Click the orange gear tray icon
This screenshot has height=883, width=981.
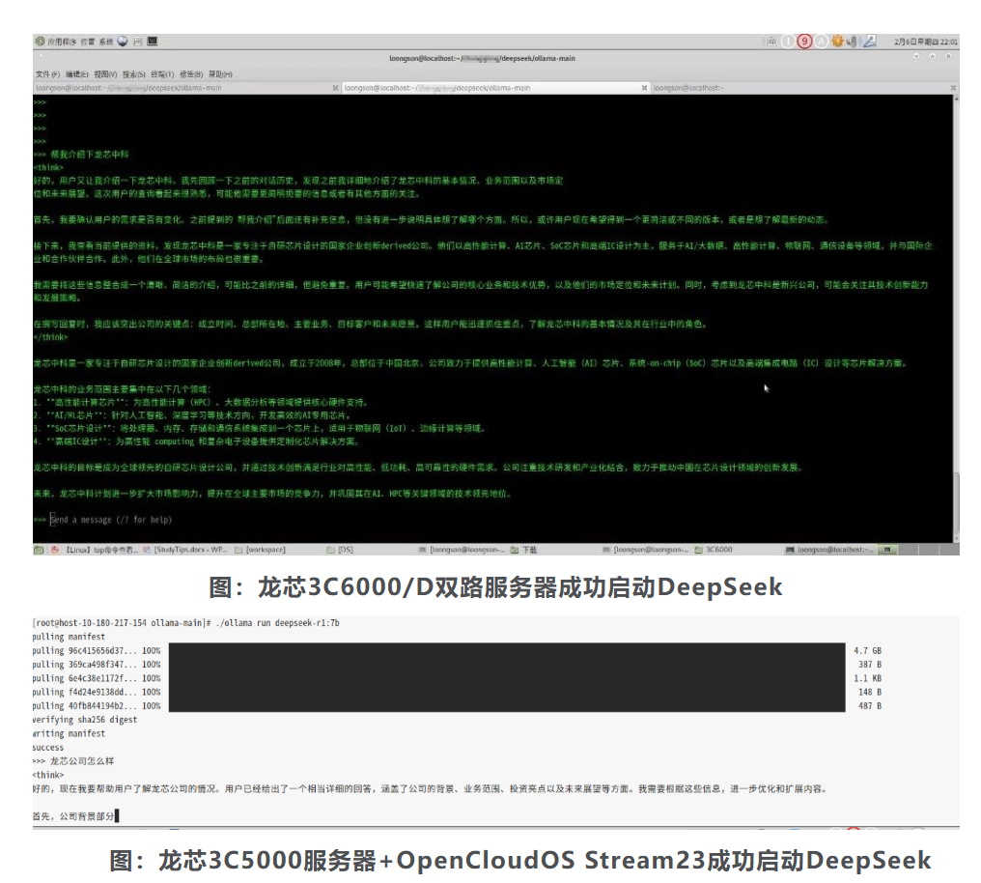pos(837,42)
